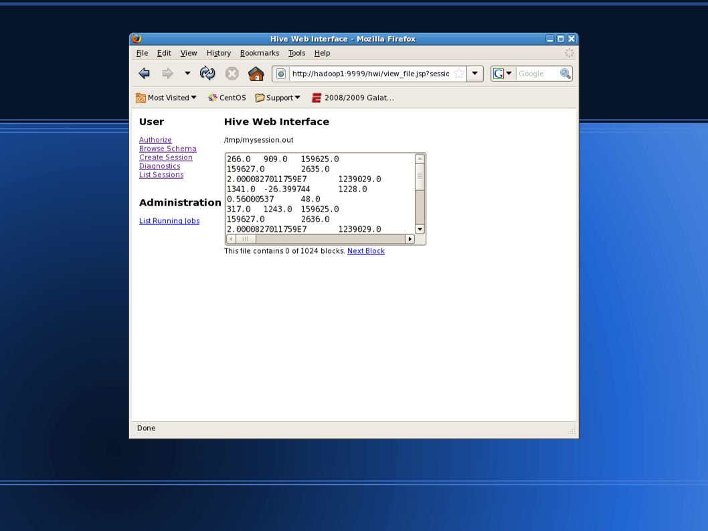Click the horizontal scrollbar thumb in file output

tap(246, 239)
